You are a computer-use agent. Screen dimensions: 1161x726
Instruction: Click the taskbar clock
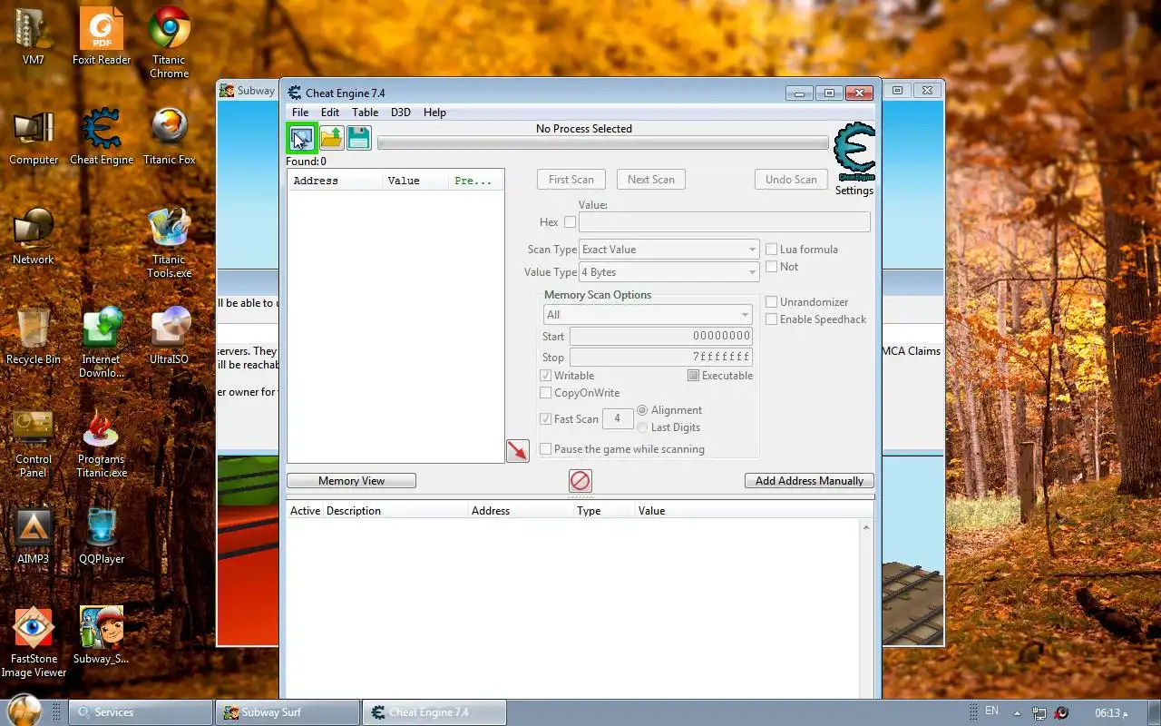(1111, 713)
